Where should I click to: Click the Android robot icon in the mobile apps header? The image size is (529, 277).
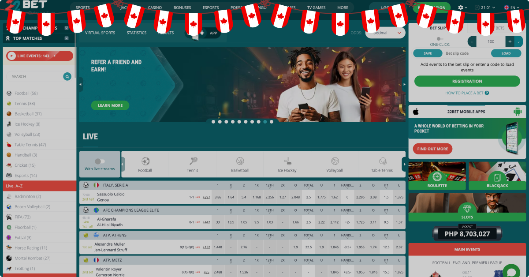click(x=517, y=111)
